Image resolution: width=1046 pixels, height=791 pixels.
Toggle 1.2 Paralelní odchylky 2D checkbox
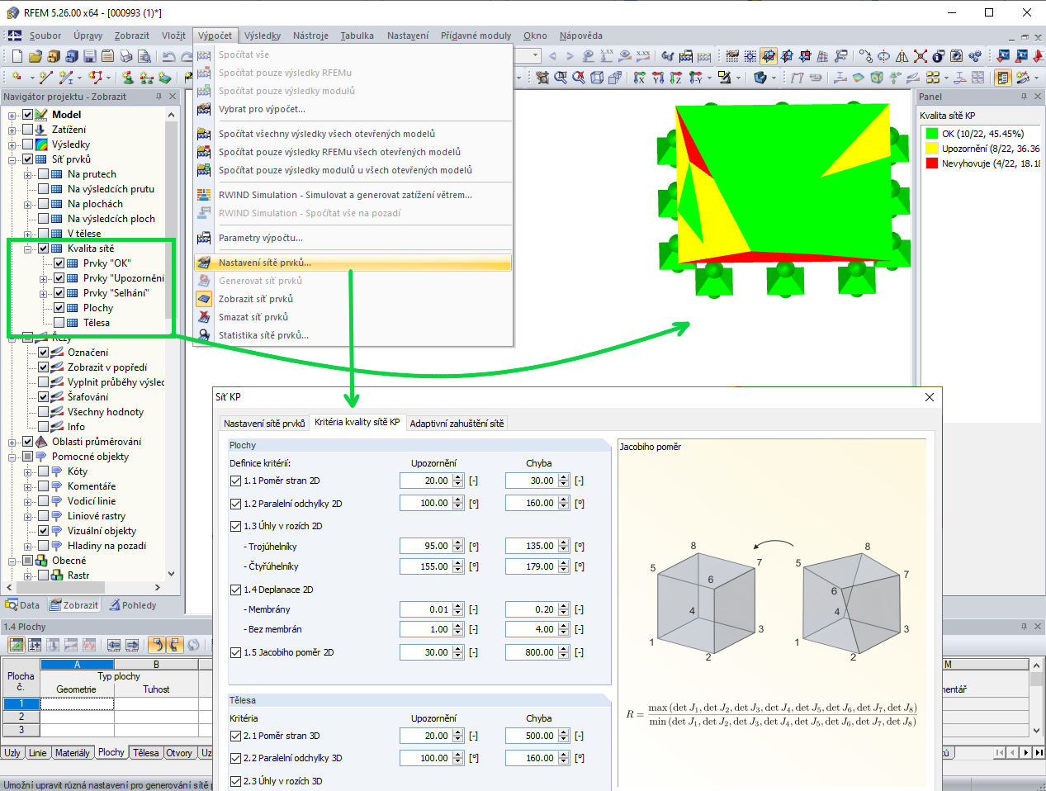pyautogui.click(x=236, y=504)
